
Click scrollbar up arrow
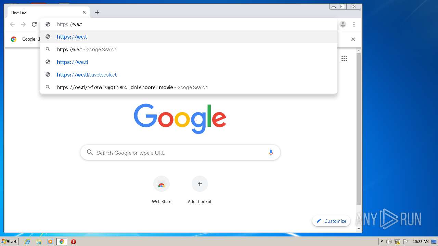(x=359, y=51)
